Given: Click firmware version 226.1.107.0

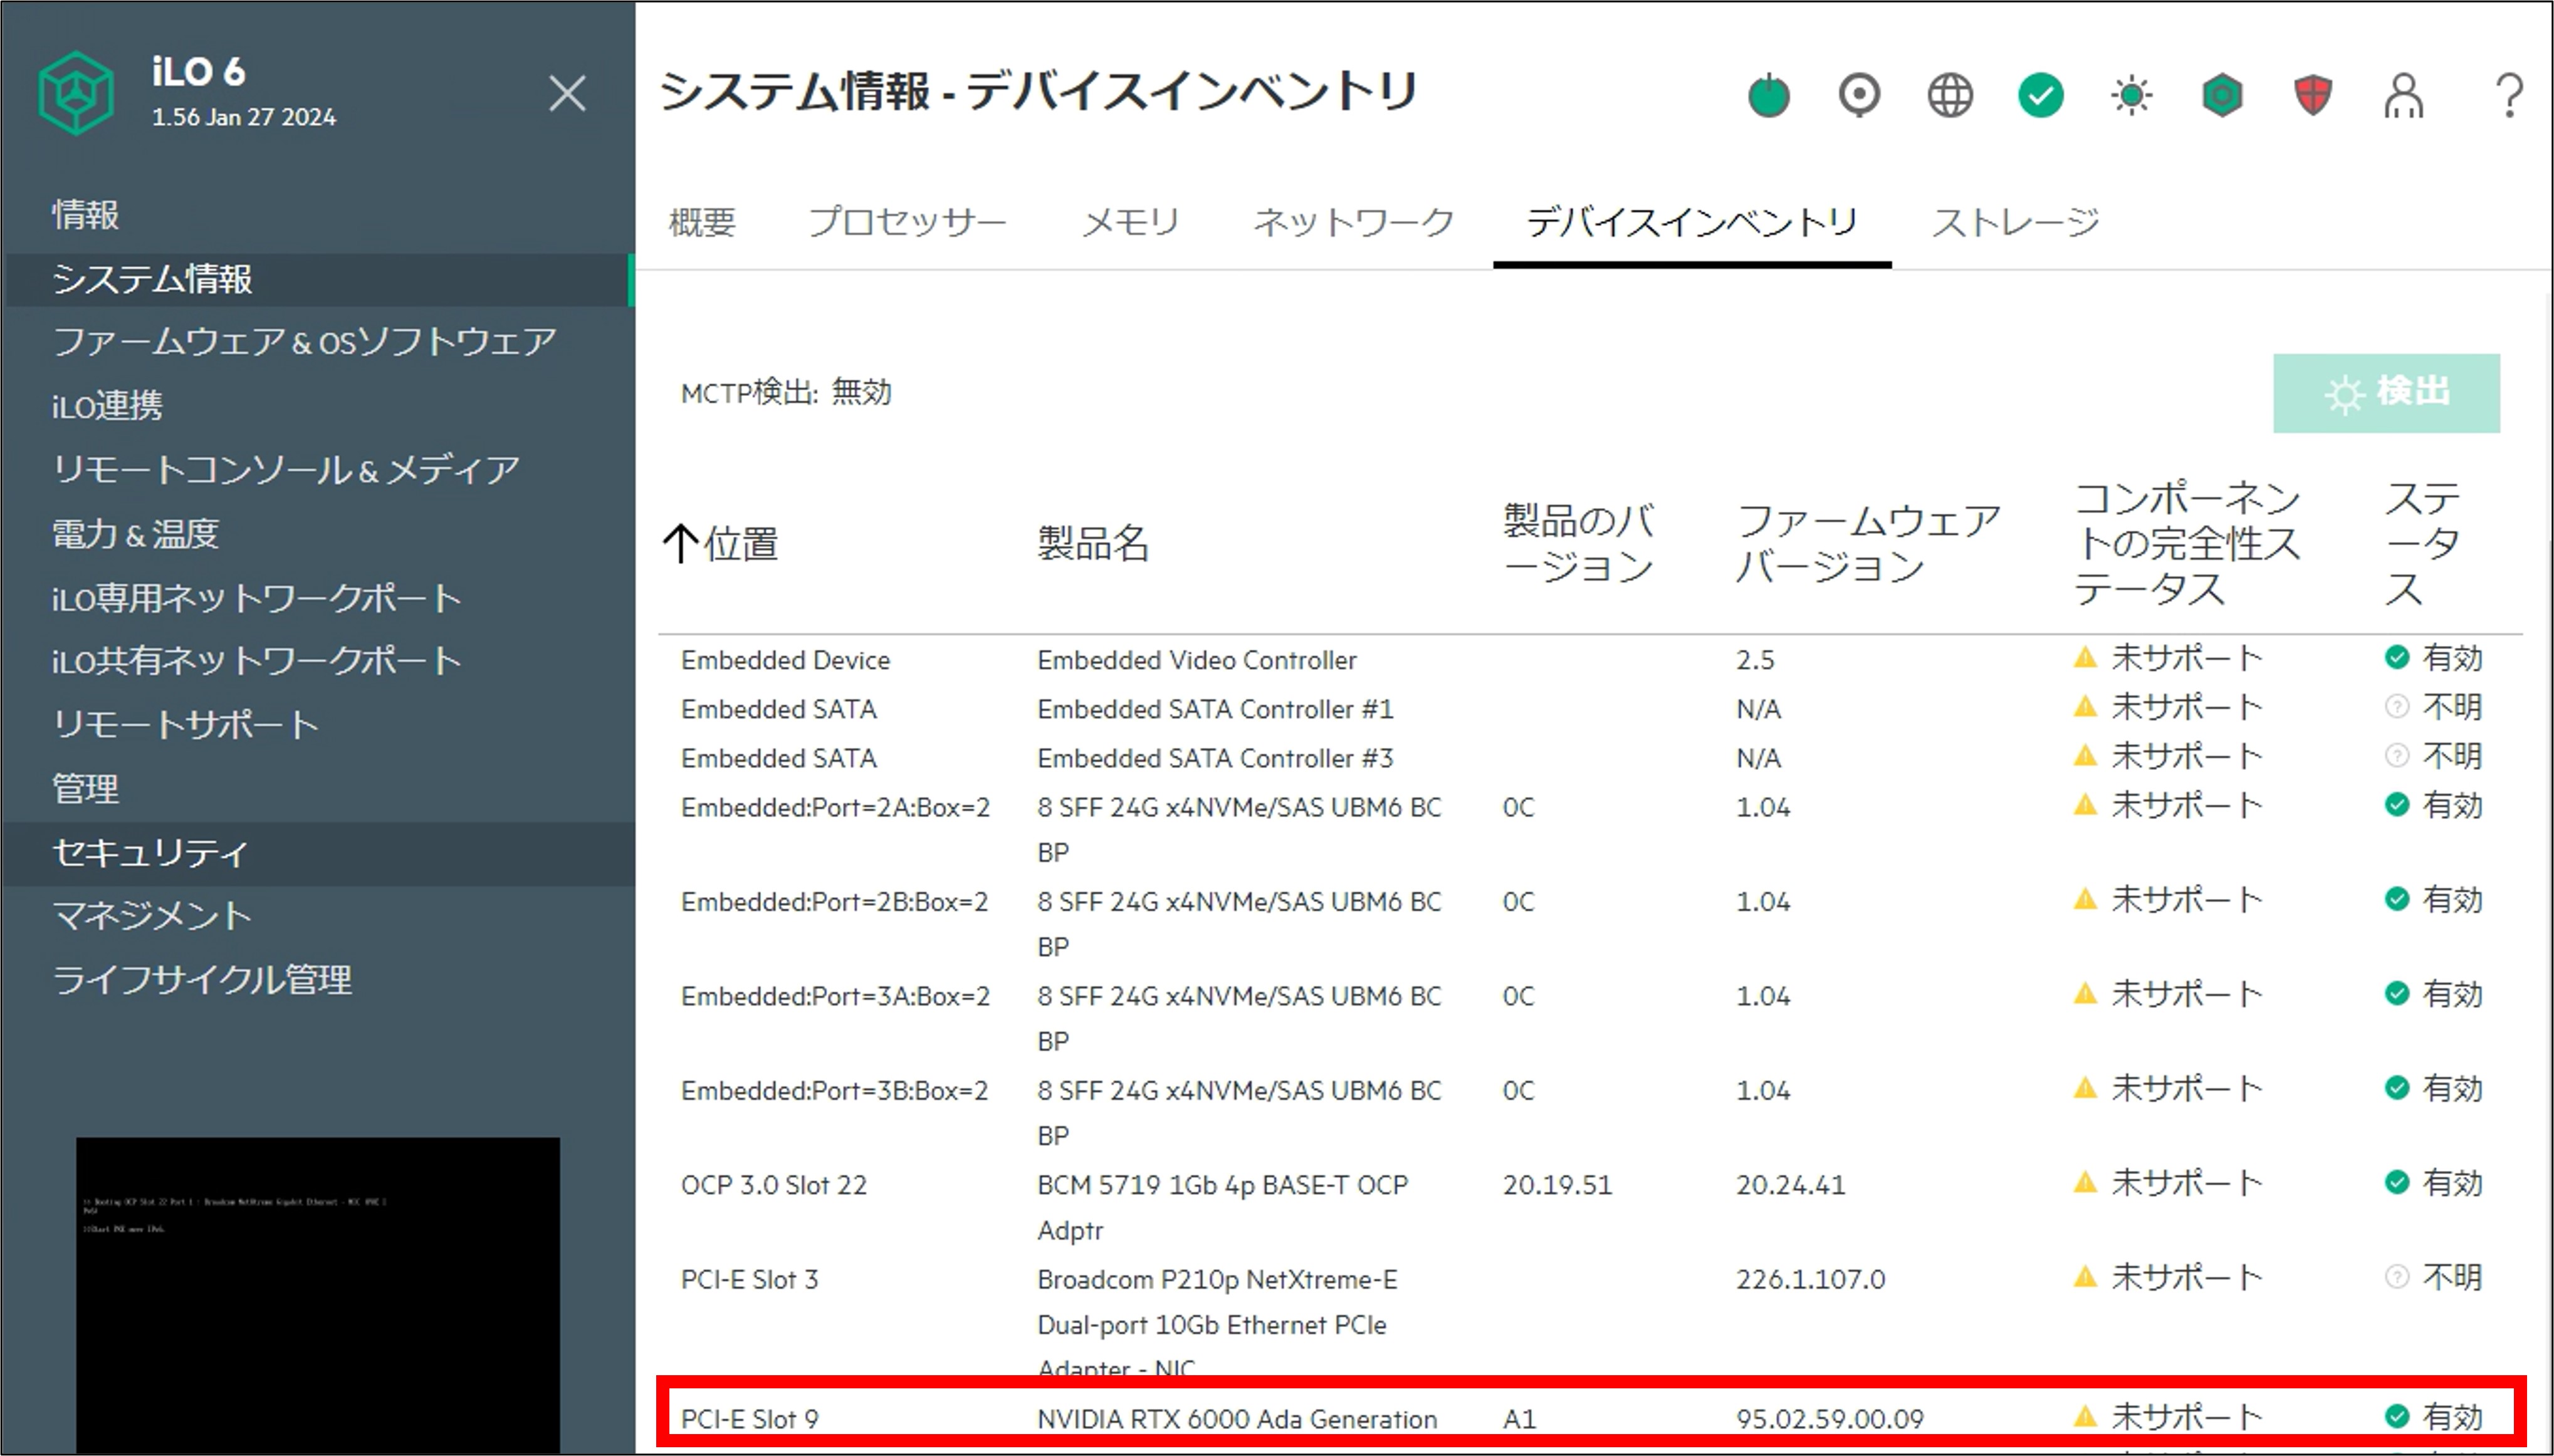Looking at the screenshot, I should point(1809,1279).
